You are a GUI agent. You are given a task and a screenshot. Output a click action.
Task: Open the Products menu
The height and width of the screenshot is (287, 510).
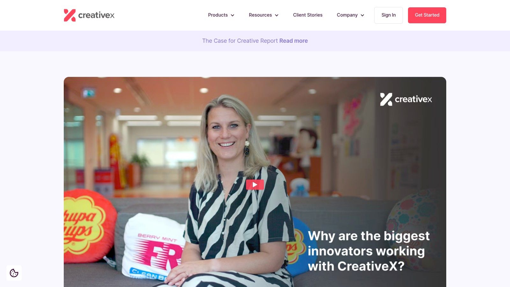click(221, 15)
